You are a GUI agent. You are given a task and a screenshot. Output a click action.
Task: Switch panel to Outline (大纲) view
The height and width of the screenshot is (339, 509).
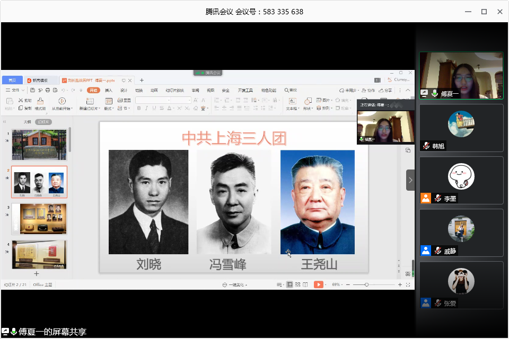coord(27,122)
